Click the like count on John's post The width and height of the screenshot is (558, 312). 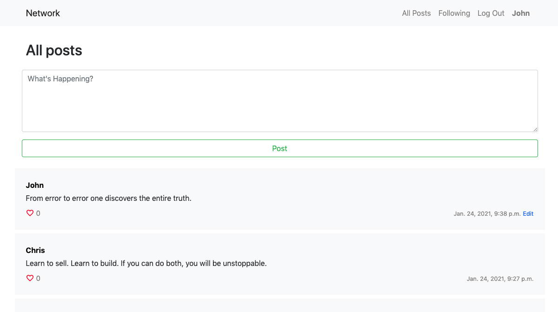pos(38,213)
